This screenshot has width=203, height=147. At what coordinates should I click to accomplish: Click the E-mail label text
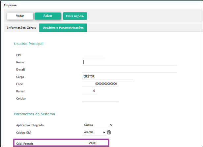pyautogui.click(x=20, y=70)
